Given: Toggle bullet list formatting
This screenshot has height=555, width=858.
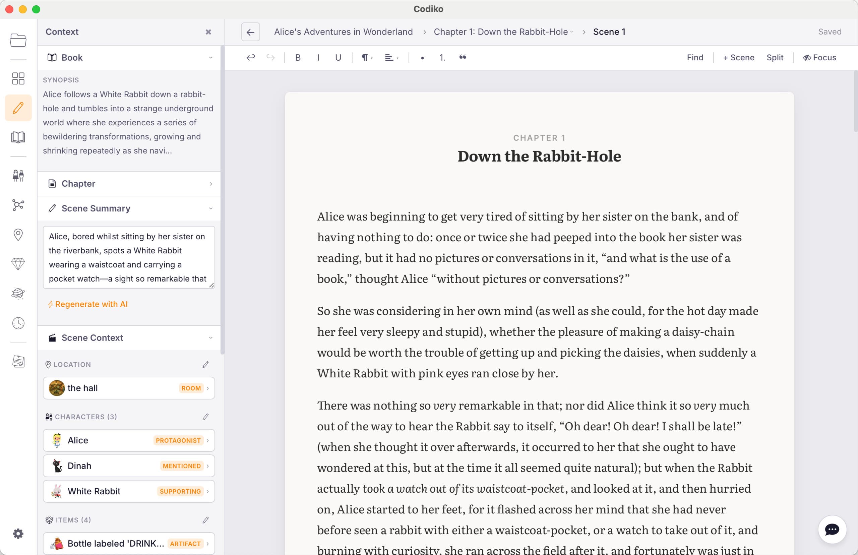Looking at the screenshot, I should [x=422, y=57].
